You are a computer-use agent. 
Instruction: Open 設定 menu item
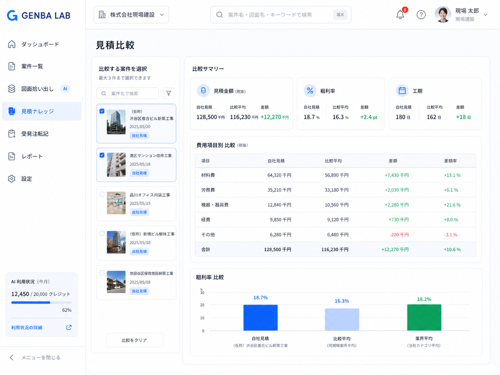tap(42, 179)
